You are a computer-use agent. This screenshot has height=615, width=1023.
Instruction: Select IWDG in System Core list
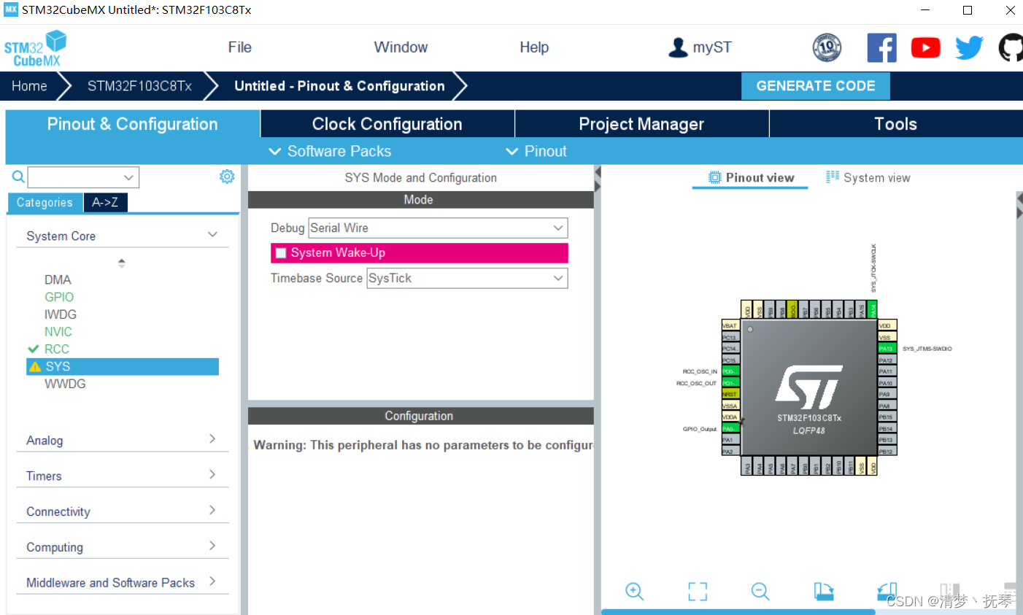[x=61, y=314]
